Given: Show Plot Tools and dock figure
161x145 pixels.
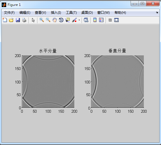Looking at the screenshot, I should (117, 20).
